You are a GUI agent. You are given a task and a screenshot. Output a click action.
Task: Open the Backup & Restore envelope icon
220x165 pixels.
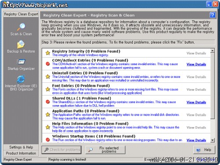pos(21,44)
